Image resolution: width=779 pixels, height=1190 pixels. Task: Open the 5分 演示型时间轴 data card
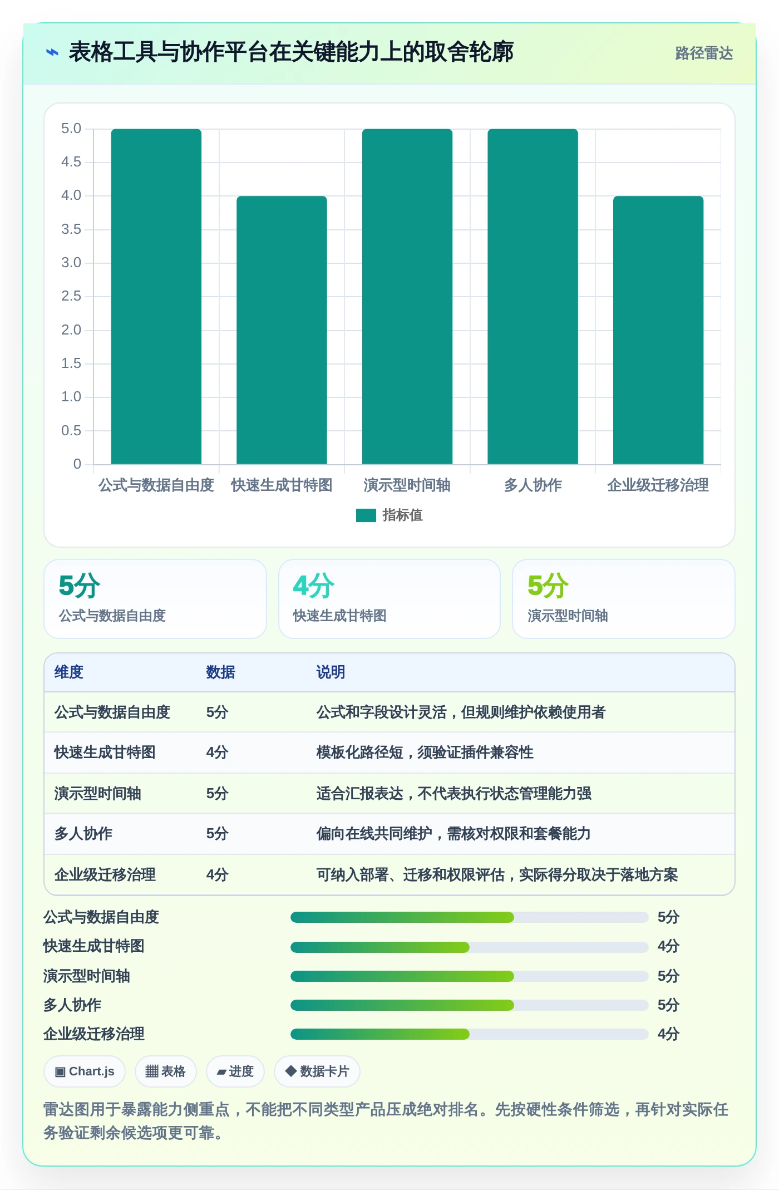624,599
